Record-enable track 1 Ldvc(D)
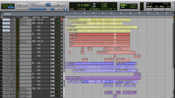 11,20
